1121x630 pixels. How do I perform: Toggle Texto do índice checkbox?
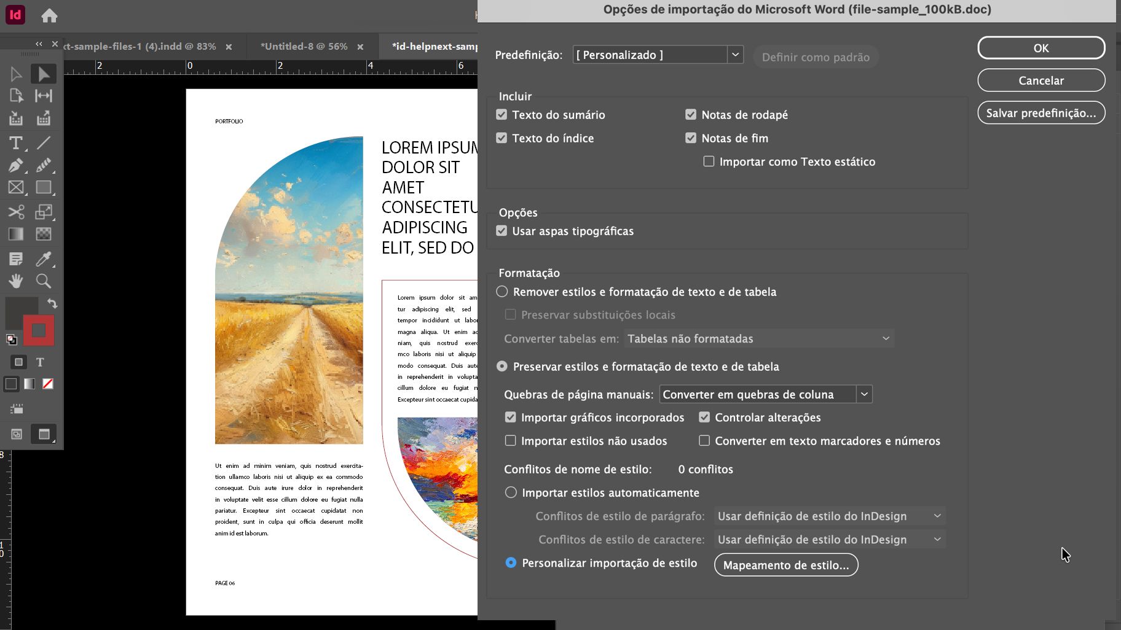[x=502, y=138]
